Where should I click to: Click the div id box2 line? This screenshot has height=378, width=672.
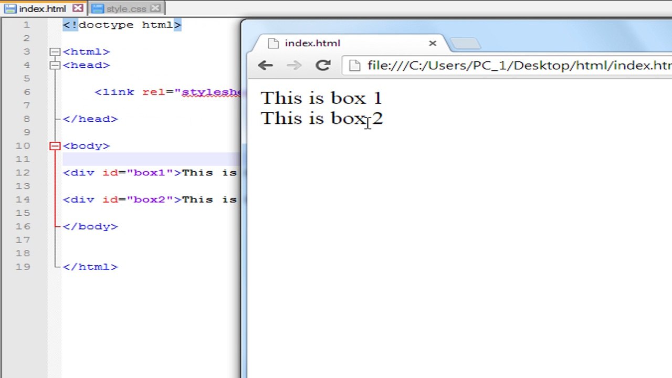tap(150, 199)
